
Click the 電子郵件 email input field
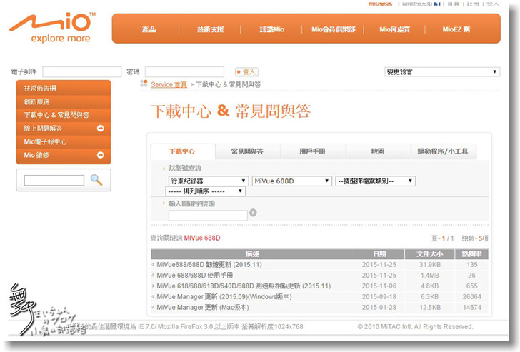[81, 72]
